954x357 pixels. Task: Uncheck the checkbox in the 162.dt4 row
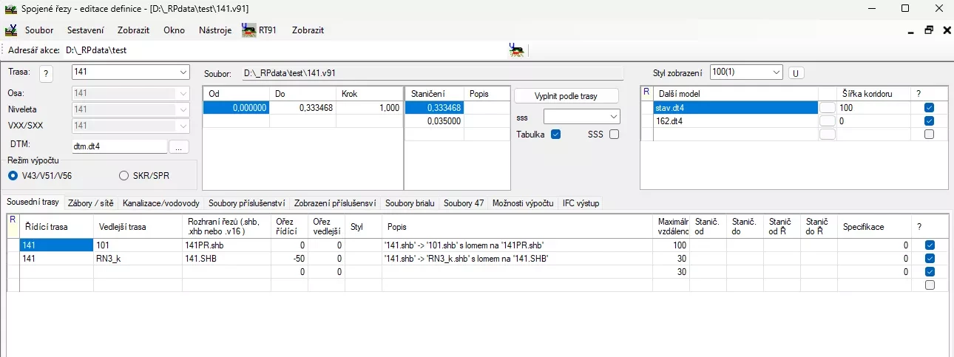[x=929, y=120]
